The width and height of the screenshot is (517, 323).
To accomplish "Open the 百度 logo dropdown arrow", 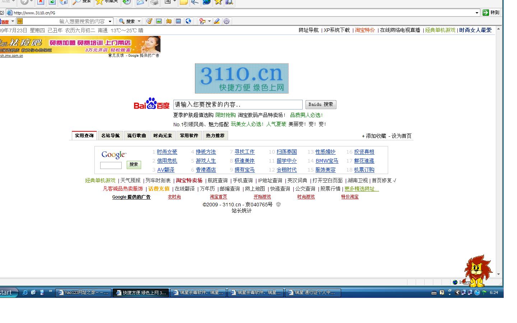I will point(13,22).
